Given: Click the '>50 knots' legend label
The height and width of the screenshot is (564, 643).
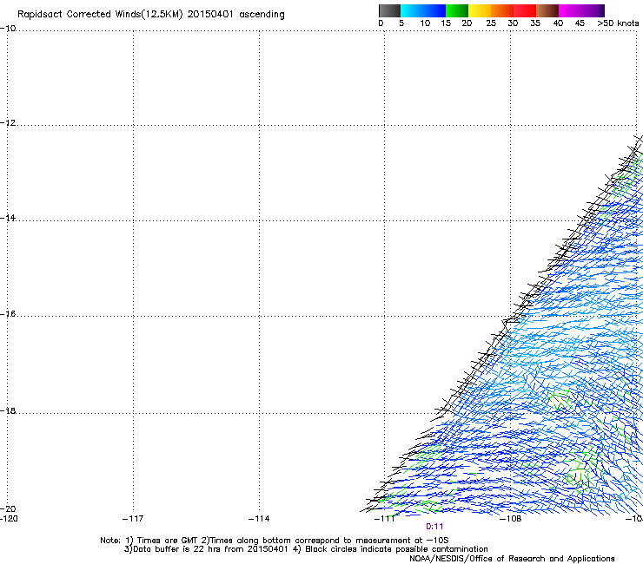Looking at the screenshot, I should (x=618, y=23).
